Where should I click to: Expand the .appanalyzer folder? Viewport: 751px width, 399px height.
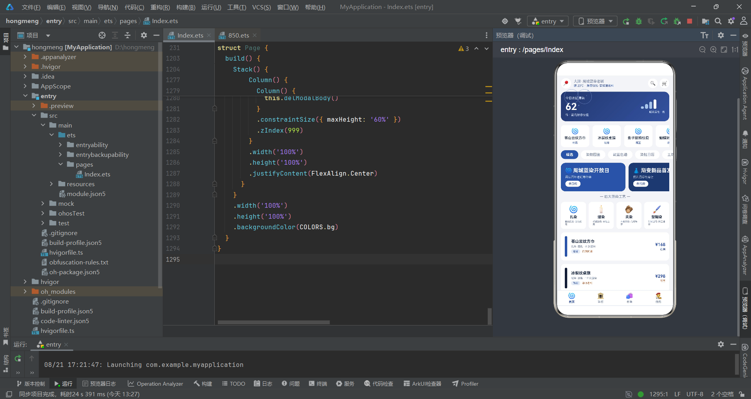(x=25, y=57)
